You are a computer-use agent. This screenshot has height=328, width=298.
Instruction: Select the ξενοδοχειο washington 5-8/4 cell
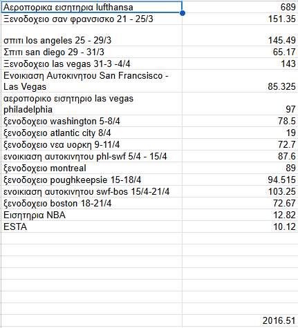click(92, 121)
